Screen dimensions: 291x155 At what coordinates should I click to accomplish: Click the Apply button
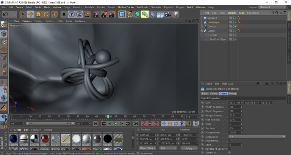(x=189, y=148)
